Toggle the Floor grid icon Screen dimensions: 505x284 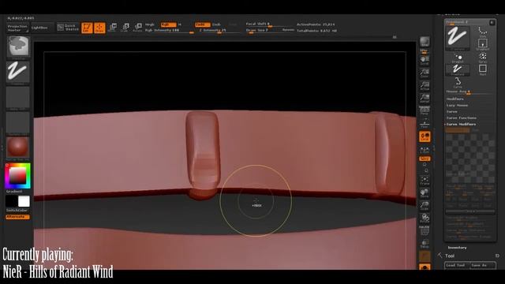coord(425,123)
